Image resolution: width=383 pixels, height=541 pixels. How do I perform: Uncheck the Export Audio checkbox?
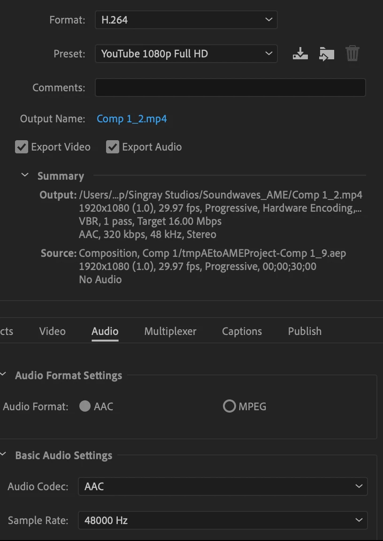click(x=113, y=147)
